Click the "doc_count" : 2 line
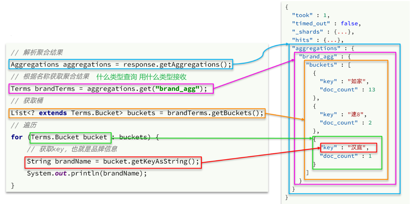Image resolution: width=410 pixels, height=204 pixels. [346, 122]
